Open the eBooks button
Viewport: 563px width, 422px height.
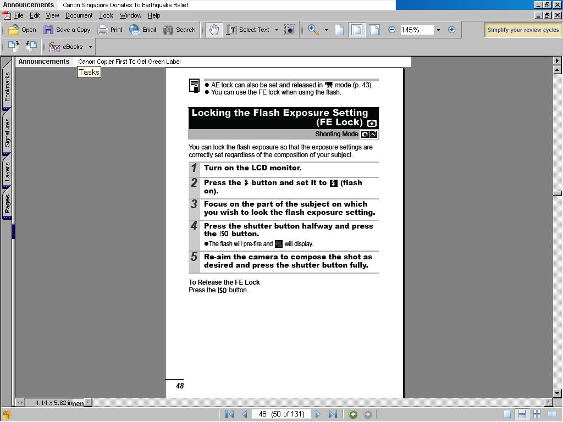[x=66, y=47]
